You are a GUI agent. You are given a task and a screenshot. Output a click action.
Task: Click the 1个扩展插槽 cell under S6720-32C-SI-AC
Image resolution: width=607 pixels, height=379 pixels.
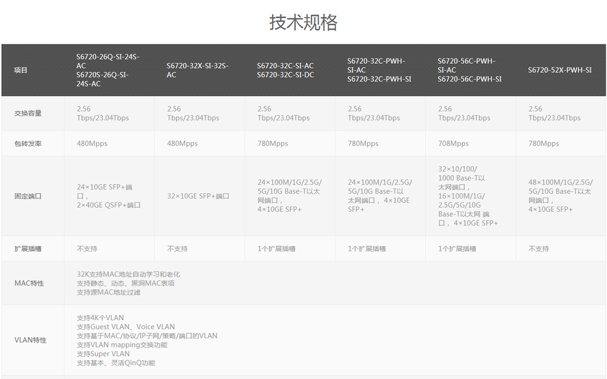click(x=279, y=248)
